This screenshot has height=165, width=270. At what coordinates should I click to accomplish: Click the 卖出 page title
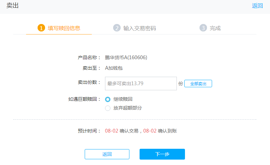pyautogui.click(x=13, y=5)
